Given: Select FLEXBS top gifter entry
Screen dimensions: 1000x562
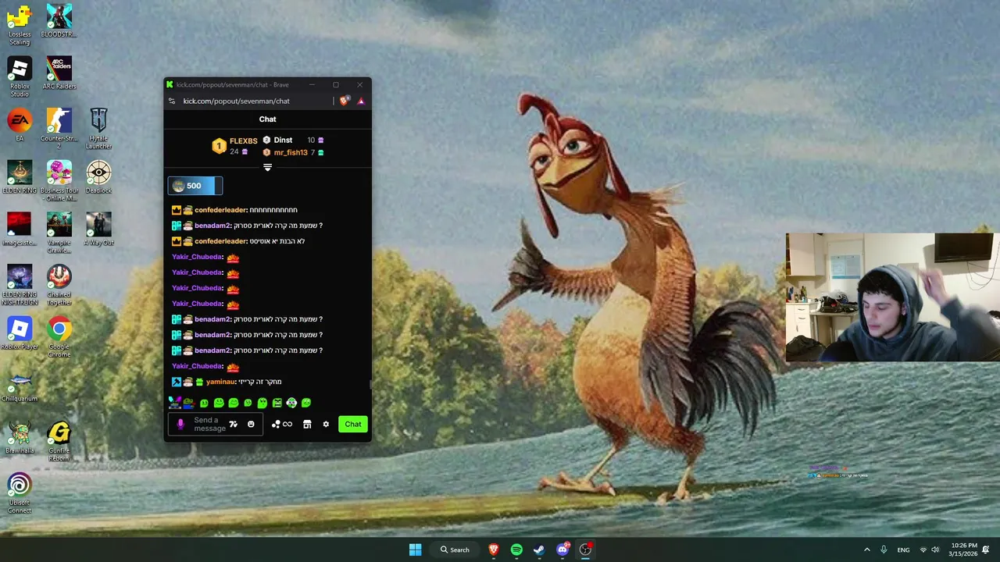Looking at the screenshot, I should (234, 146).
